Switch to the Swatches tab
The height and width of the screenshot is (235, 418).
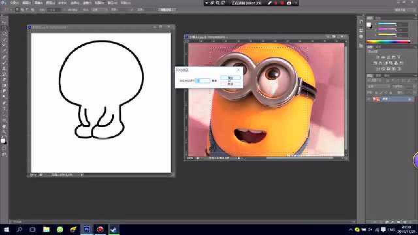click(x=378, y=18)
